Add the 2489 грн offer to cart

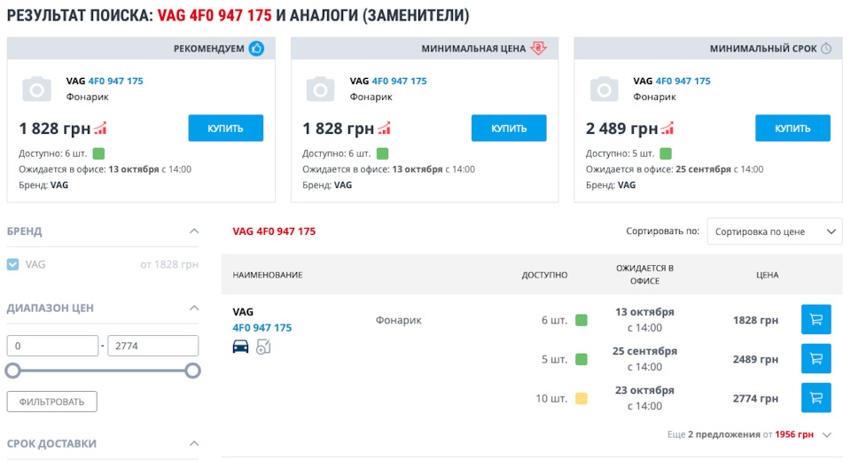tap(816, 358)
